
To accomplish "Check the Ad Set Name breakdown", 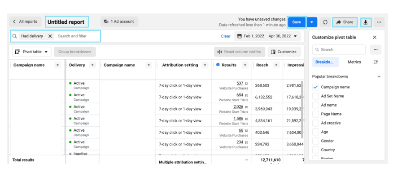I will tap(315, 96).
